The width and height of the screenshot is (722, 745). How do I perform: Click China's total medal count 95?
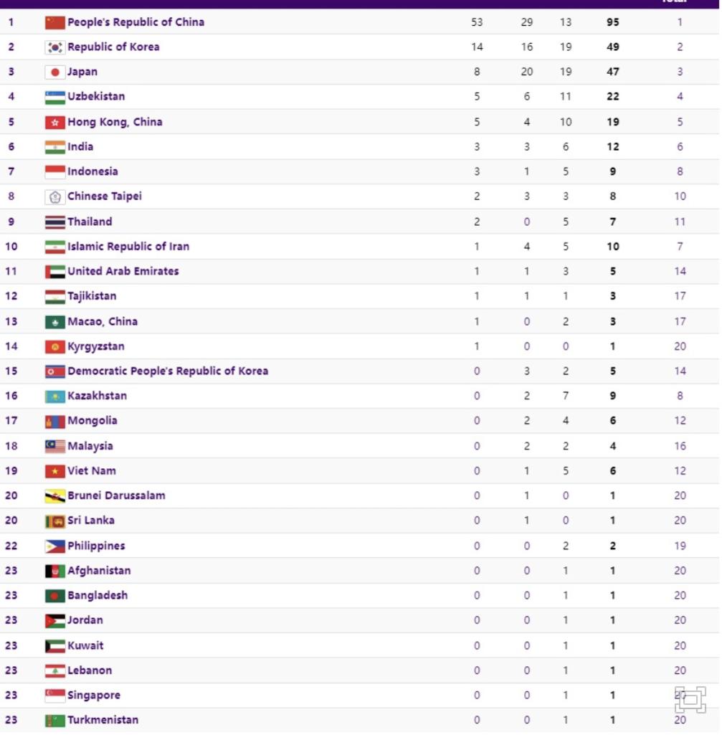612,22
